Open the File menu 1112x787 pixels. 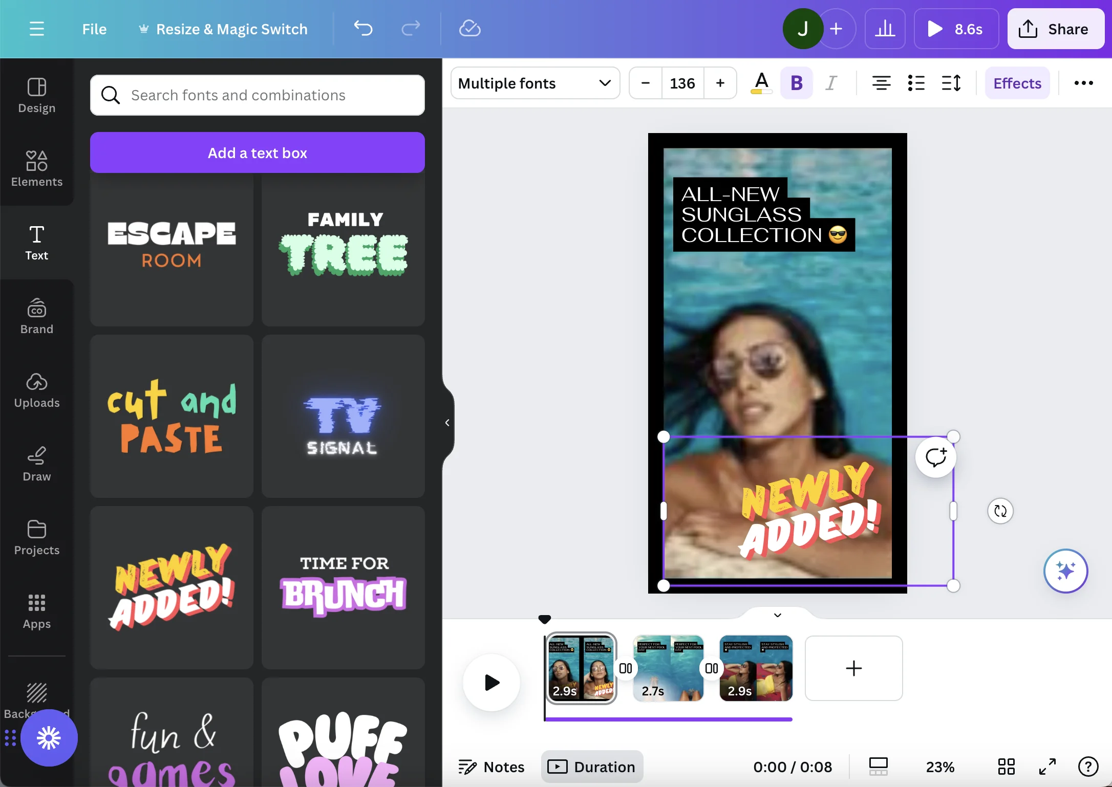[94, 29]
